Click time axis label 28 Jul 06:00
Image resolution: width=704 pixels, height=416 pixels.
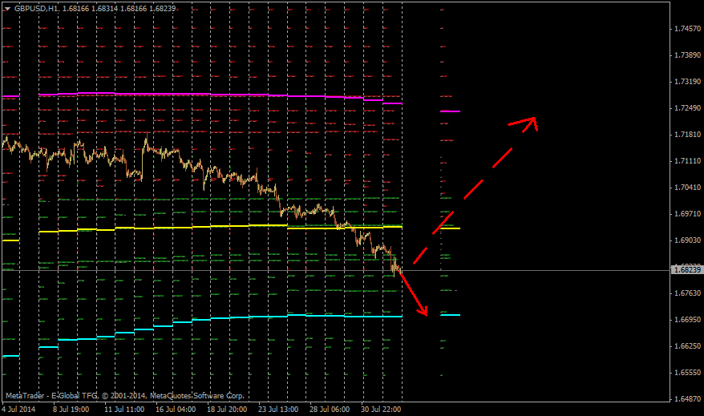(x=330, y=410)
